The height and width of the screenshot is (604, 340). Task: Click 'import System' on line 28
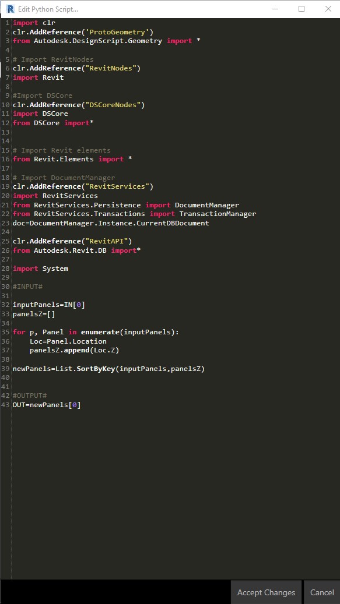click(40, 269)
